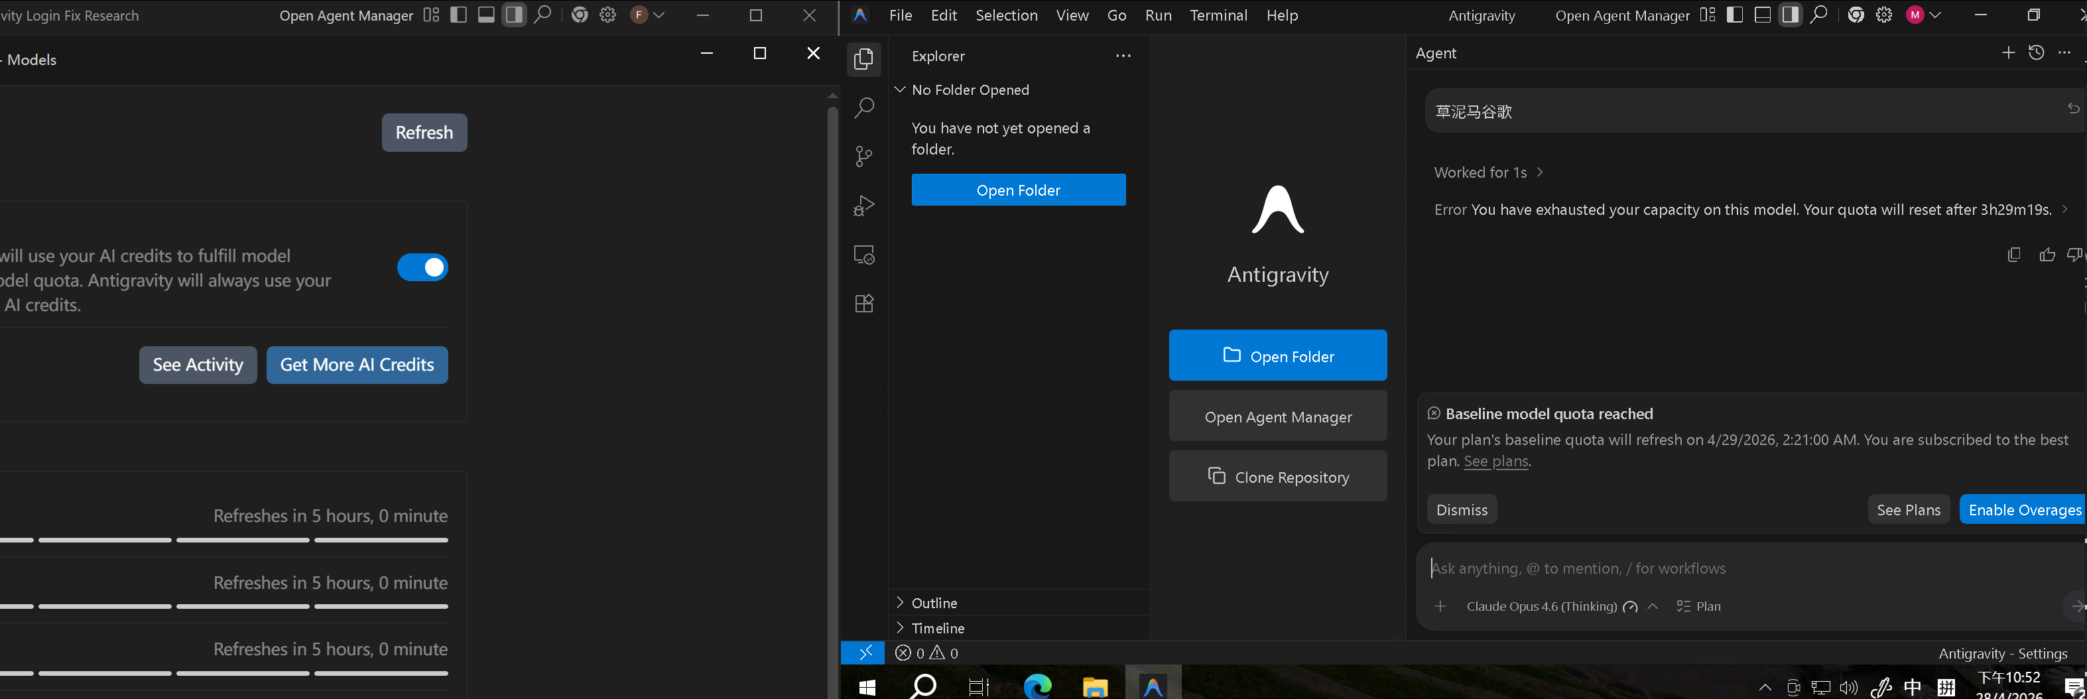Open the Explorer view in the activity bar
The image size is (2087, 699).
point(863,59)
